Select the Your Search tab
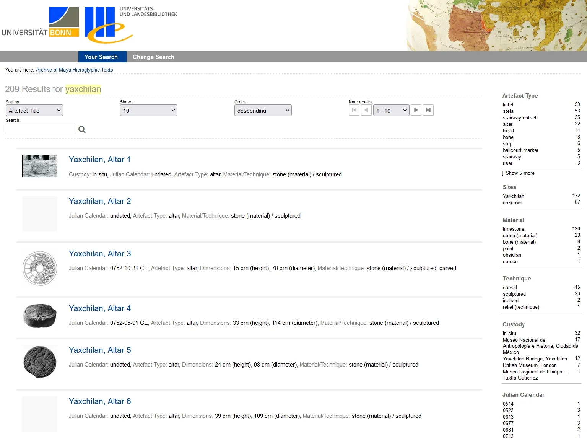The width and height of the screenshot is (587, 440). click(x=101, y=57)
